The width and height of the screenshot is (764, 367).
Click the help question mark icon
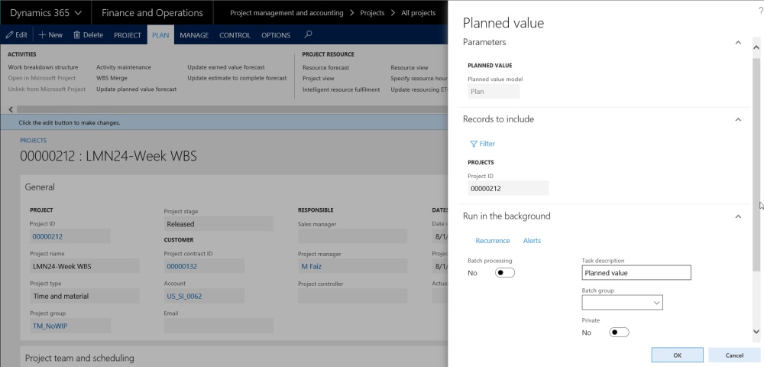[x=759, y=8]
